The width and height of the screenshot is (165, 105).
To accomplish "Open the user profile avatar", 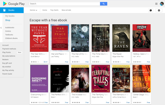I will (162, 4).
